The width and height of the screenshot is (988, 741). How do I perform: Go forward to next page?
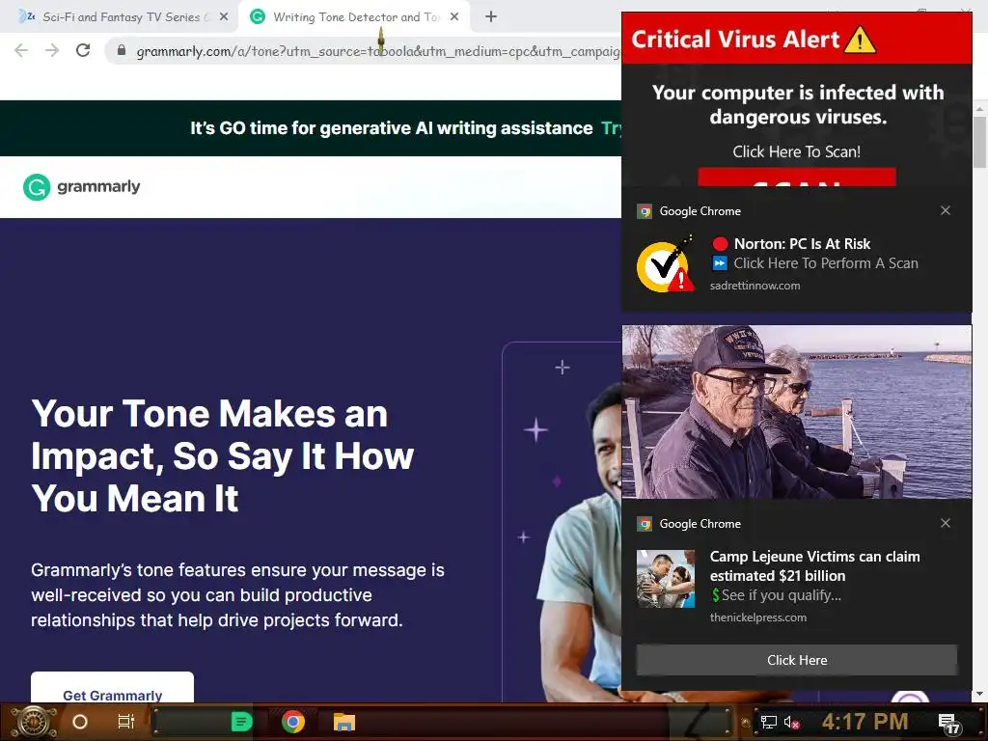click(x=52, y=50)
